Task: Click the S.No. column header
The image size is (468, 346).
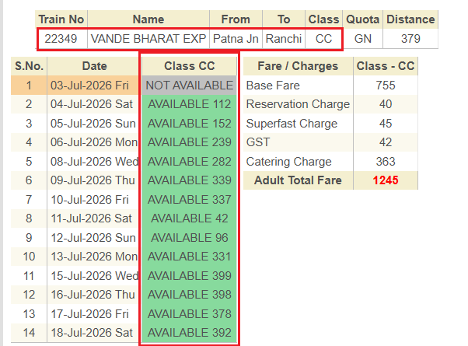Action: [x=29, y=66]
